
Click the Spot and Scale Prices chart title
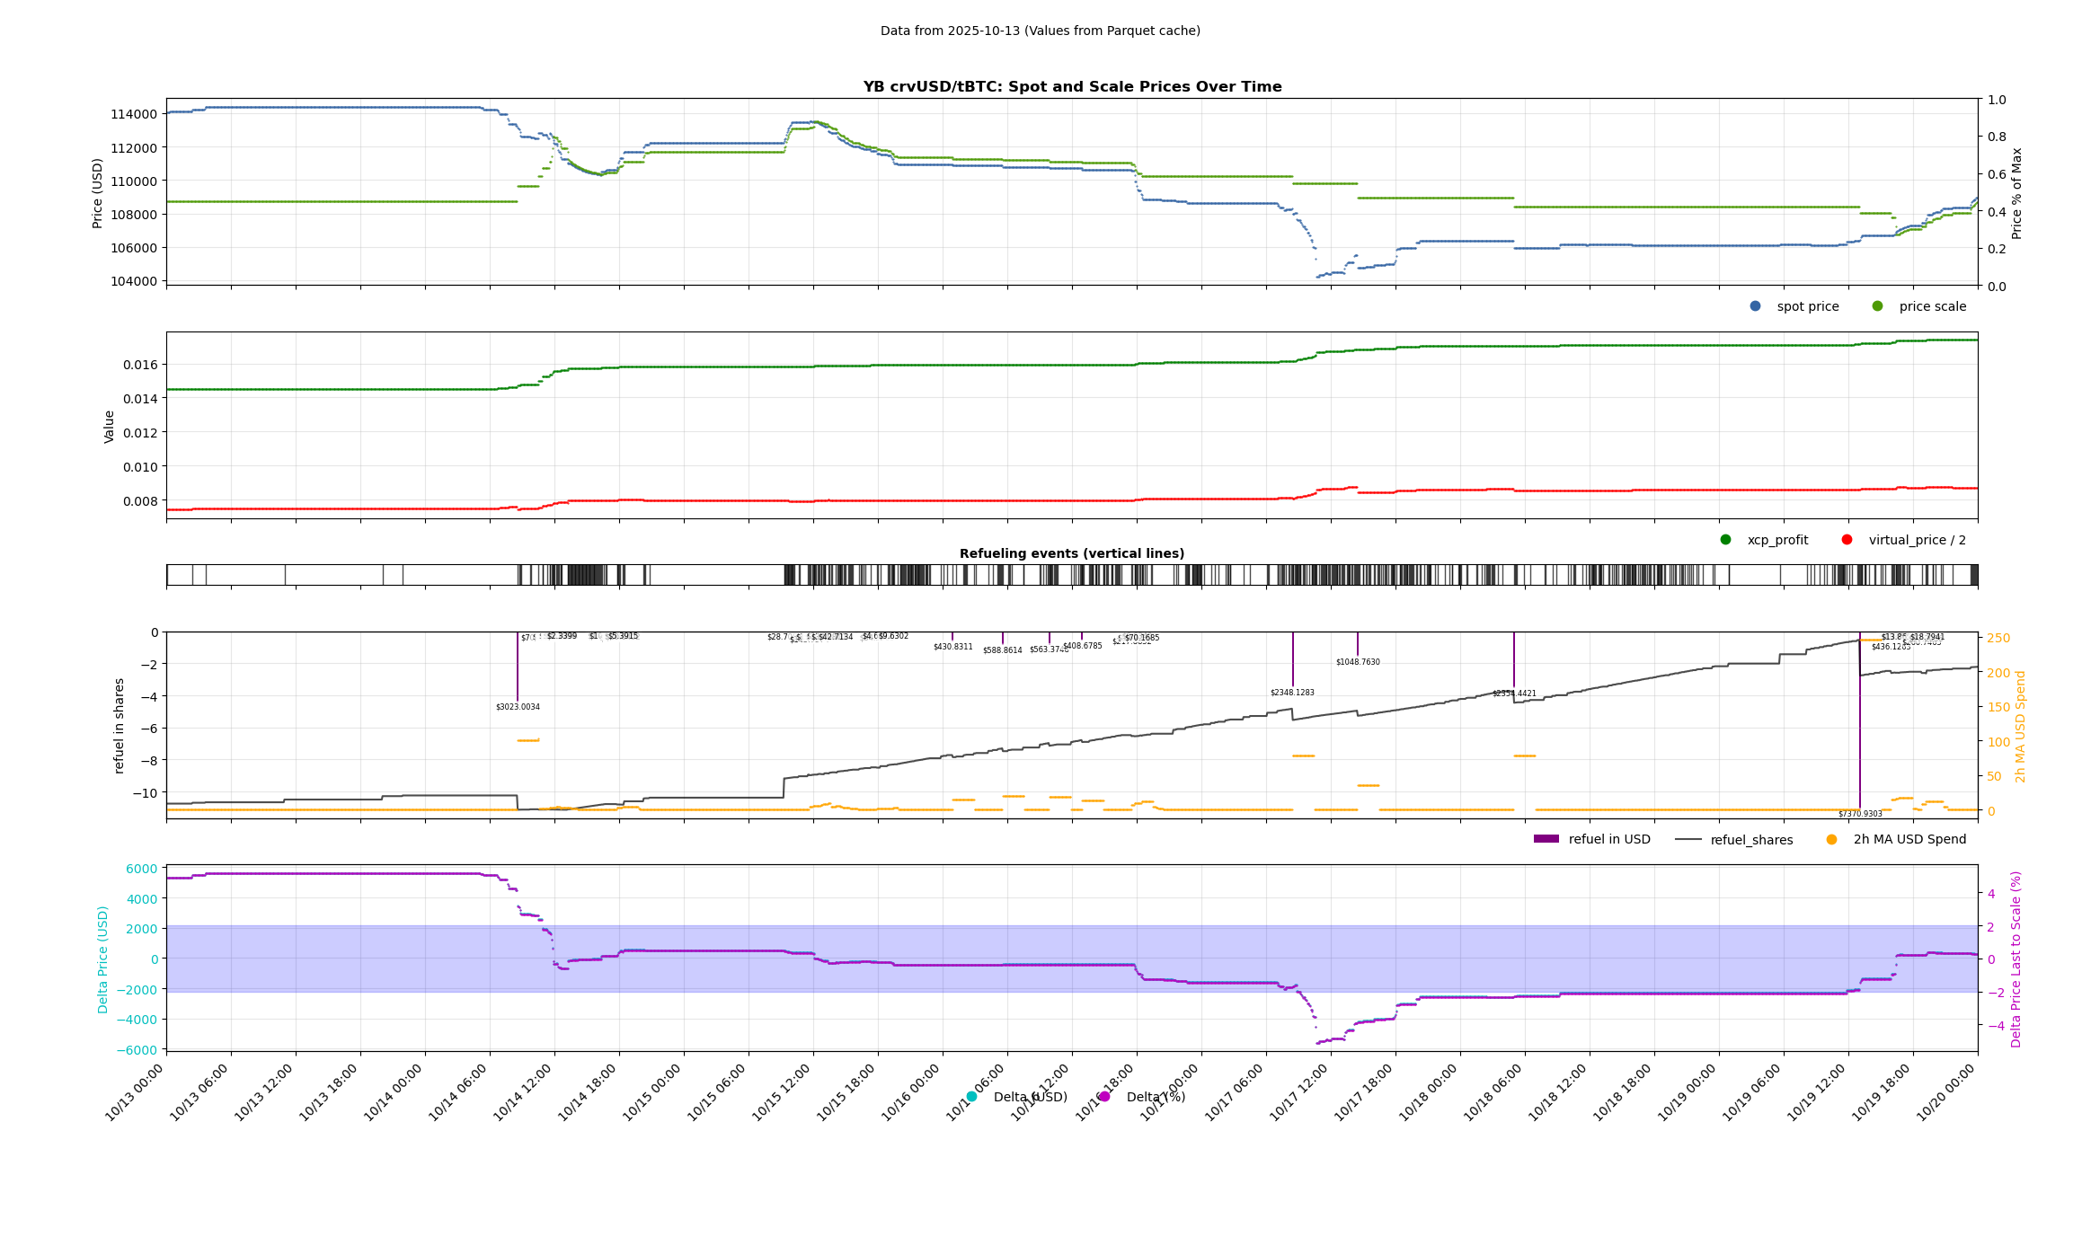click(1072, 87)
